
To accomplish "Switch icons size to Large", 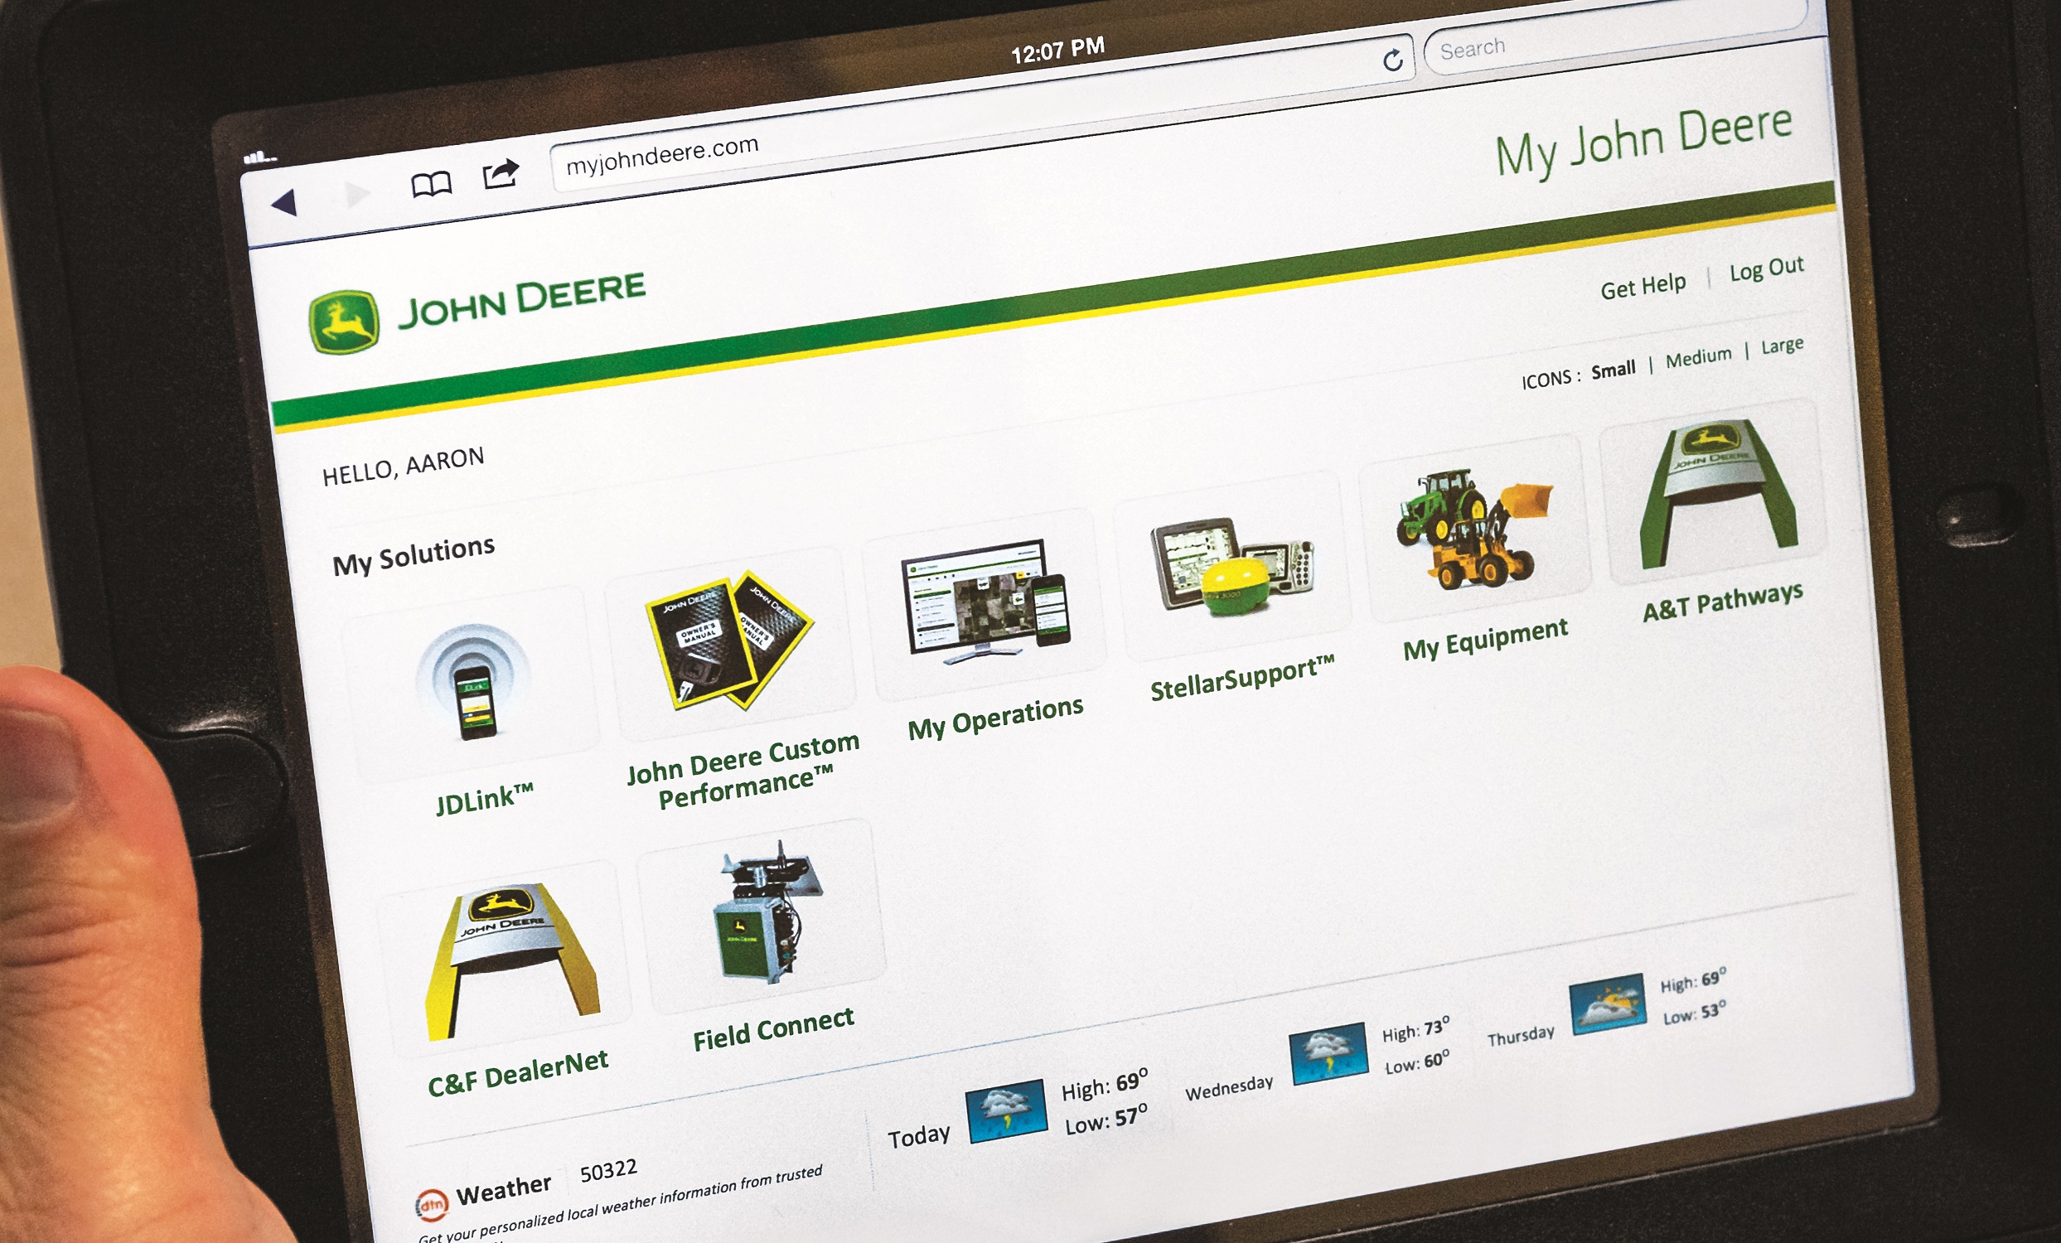I will [1782, 346].
